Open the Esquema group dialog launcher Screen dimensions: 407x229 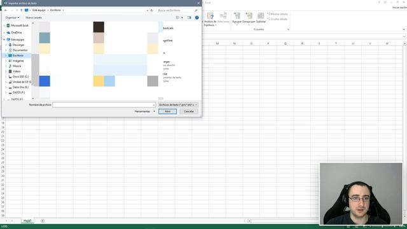tap(288, 30)
